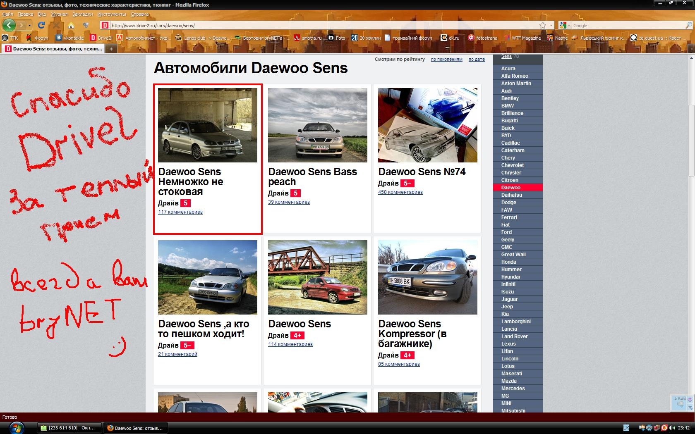Viewport: 695px width, 434px height.
Task: Select Alfa Romeo in the brand list
Action: [515, 76]
